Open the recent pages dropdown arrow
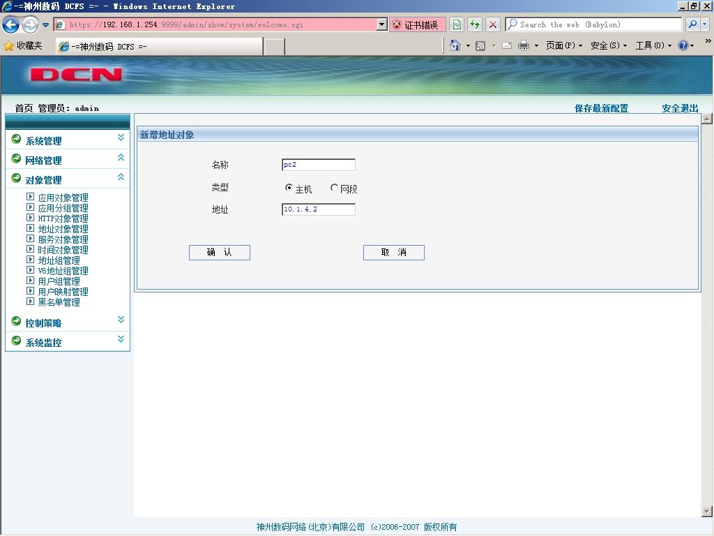This screenshot has width=714, height=536. (45, 25)
